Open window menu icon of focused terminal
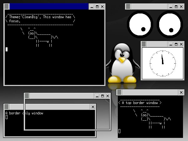Image resolution: width=188 pixels, height=141 pixels. point(7,7)
